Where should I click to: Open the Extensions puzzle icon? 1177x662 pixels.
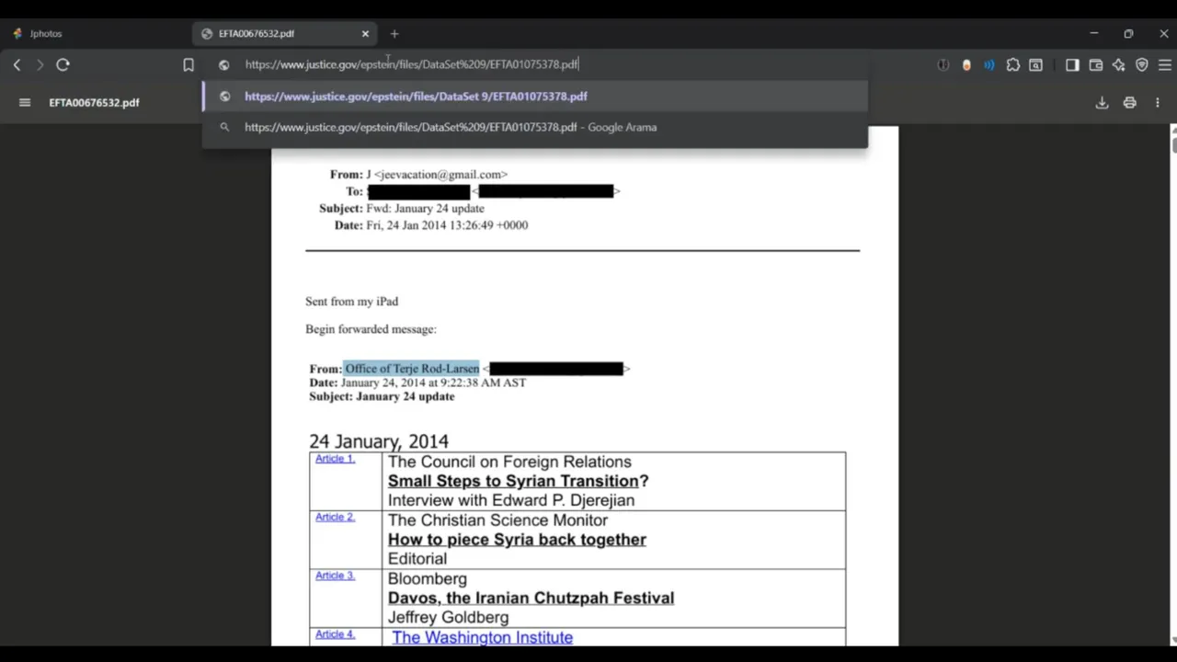pos(1012,64)
